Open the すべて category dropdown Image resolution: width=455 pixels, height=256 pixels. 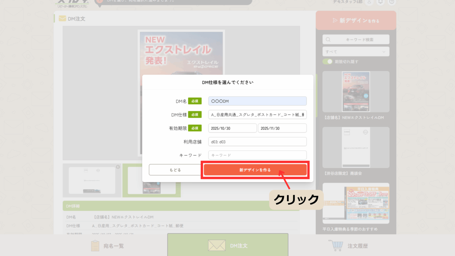pos(355,52)
